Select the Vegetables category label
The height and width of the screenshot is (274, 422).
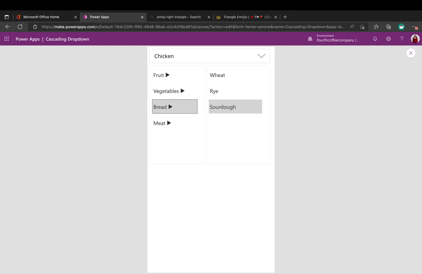coord(166,91)
